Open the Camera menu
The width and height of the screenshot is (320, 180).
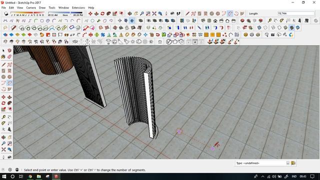[x=31, y=7]
